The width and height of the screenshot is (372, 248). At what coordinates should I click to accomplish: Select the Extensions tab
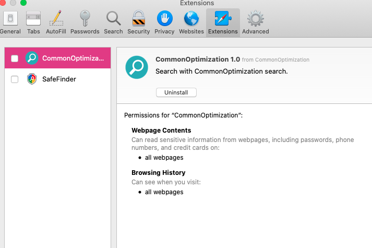coord(223,22)
